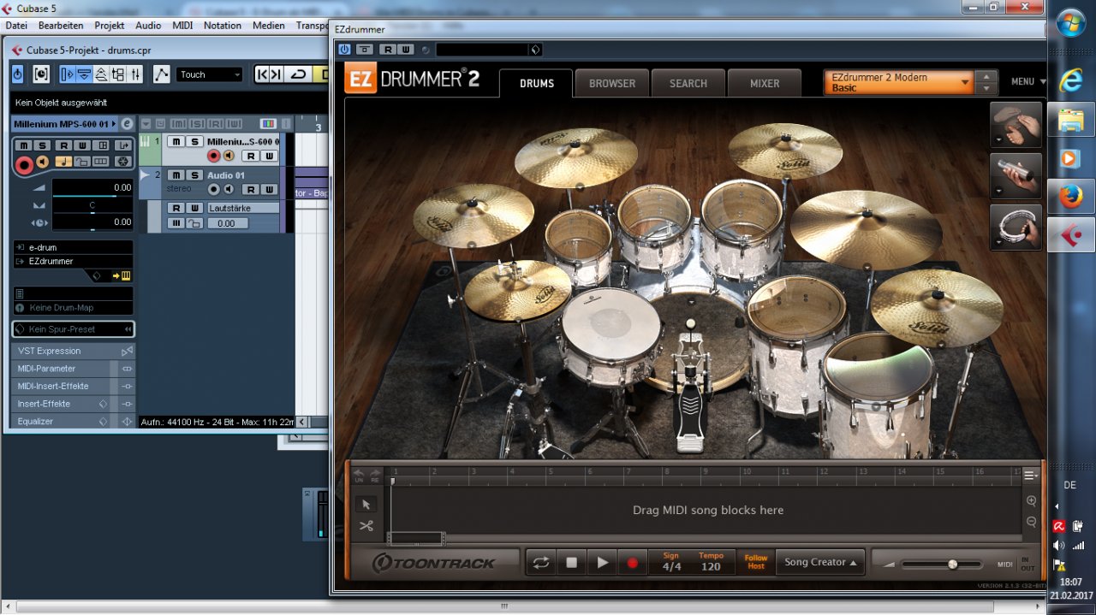Zoom in the EZdrummer song track
This screenshot has height=615, width=1096.
click(1031, 501)
